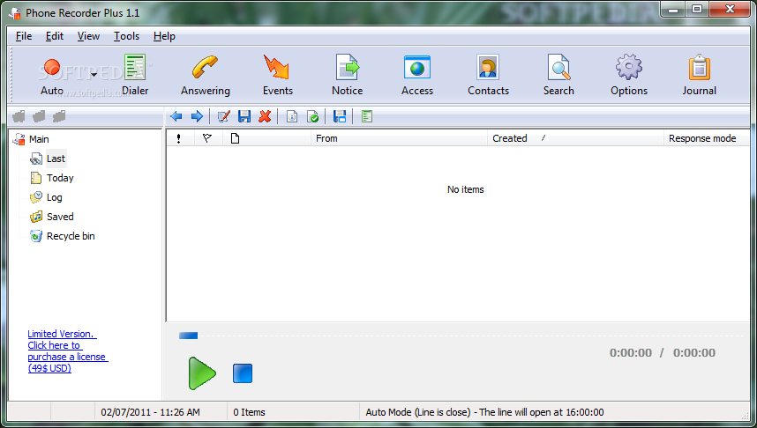757x428 pixels.
Task: Open the Search tool
Action: tap(558, 75)
